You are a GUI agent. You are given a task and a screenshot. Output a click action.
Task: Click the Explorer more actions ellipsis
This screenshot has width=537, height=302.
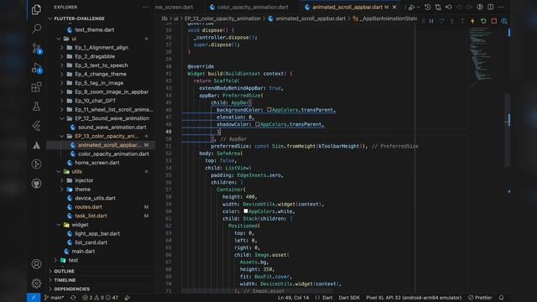coord(145,8)
